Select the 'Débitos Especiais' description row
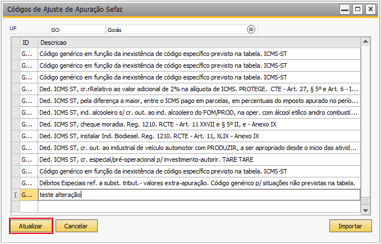 (199, 183)
